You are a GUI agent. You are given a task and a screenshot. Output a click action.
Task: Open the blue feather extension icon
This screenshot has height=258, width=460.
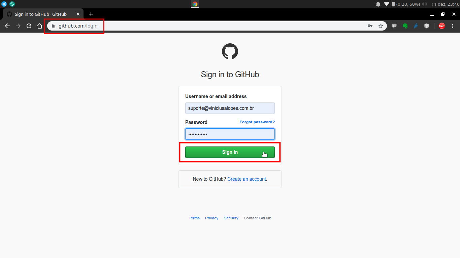click(416, 26)
